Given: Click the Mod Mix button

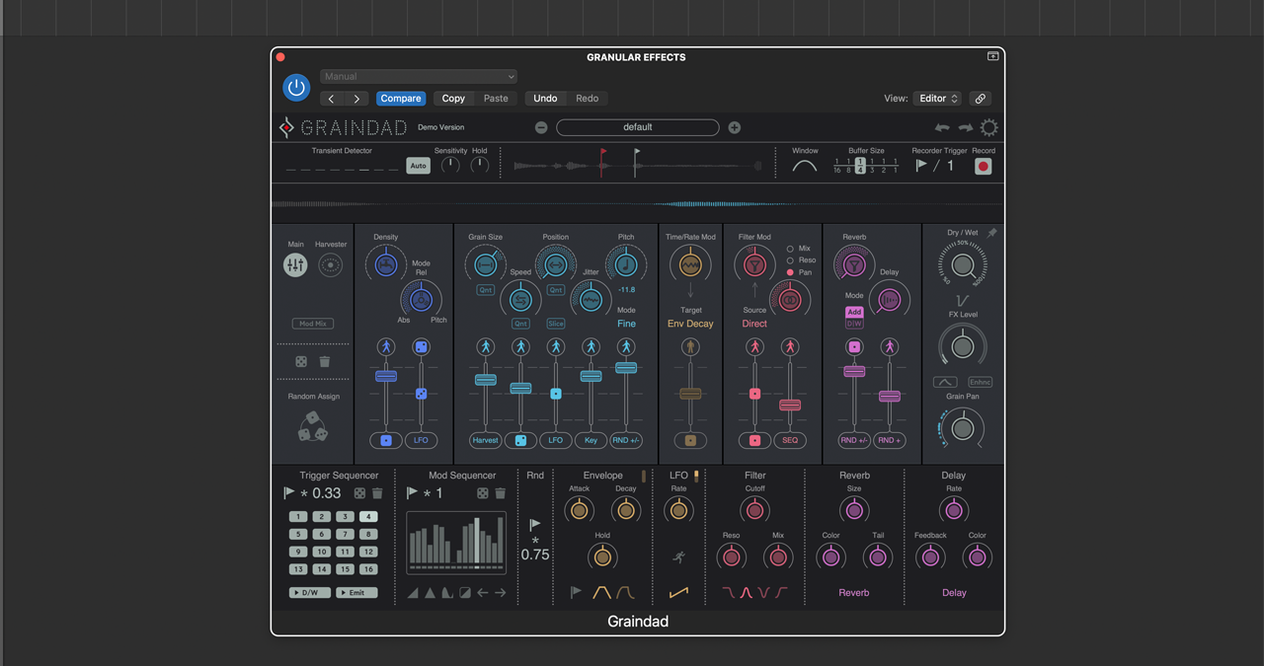Looking at the screenshot, I should (x=313, y=324).
